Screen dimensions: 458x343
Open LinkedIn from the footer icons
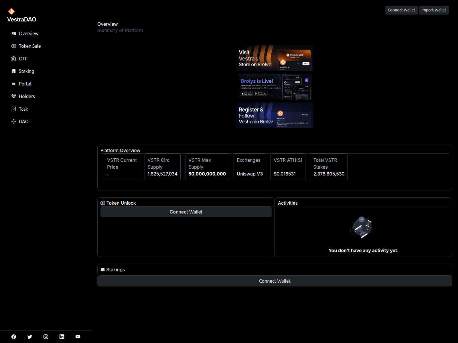(x=62, y=336)
